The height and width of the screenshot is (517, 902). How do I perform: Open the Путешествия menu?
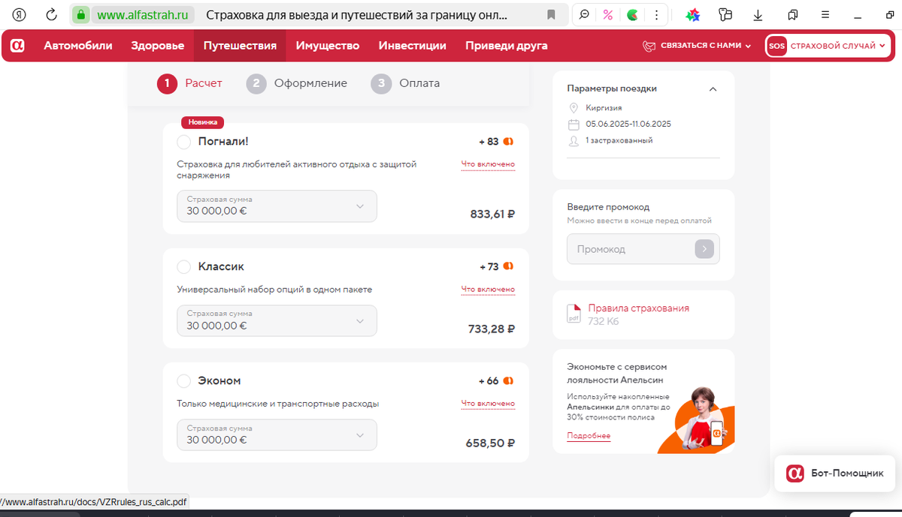pos(240,46)
